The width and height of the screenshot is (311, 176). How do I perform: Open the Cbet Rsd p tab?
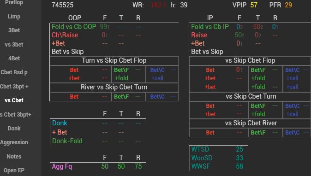point(14,72)
